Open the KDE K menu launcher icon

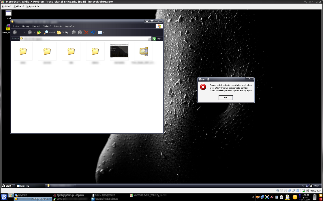(4, 197)
